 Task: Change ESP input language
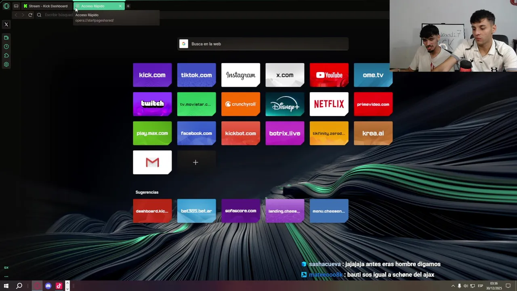coord(481,286)
